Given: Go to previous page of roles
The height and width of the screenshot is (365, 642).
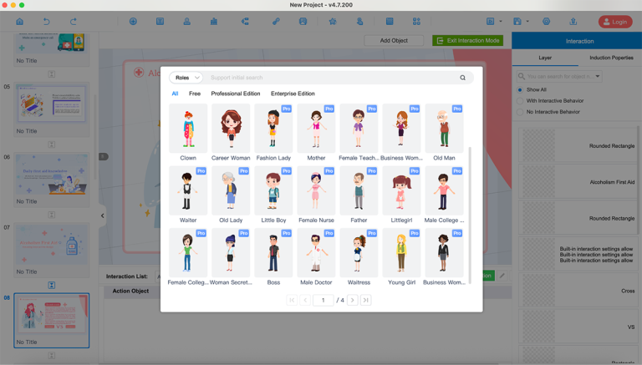Looking at the screenshot, I should (305, 301).
